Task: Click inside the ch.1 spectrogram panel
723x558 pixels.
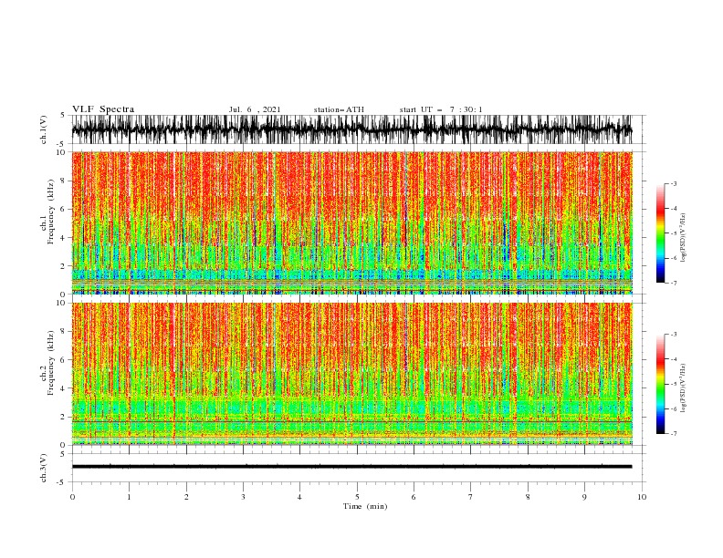Action: pyautogui.click(x=352, y=222)
